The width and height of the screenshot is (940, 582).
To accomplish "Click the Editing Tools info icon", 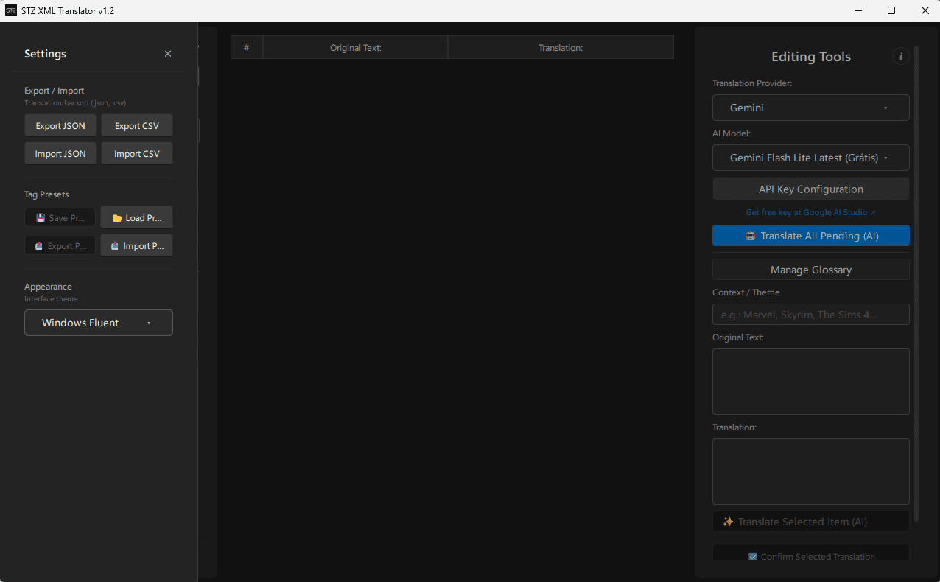I will pyautogui.click(x=900, y=56).
